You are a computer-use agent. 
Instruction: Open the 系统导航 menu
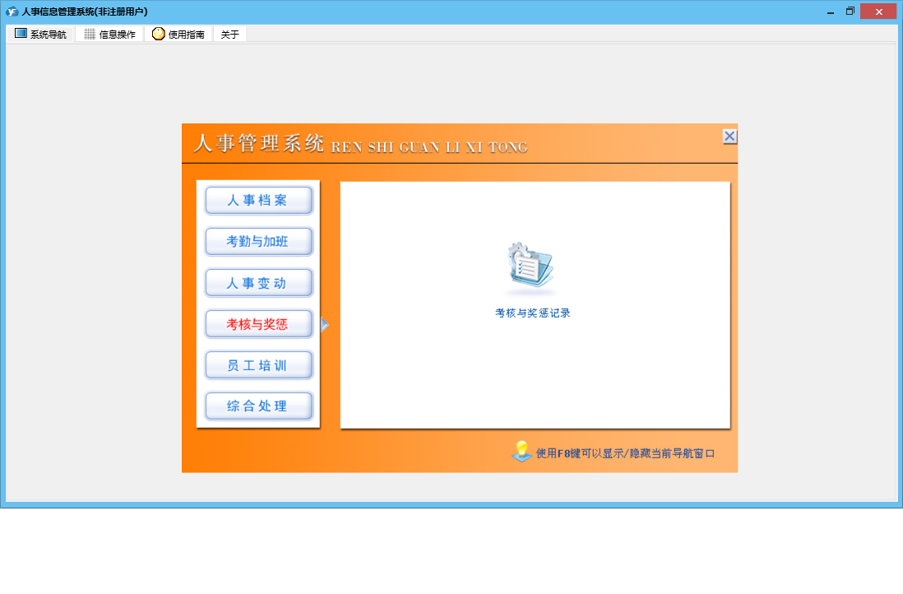point(41,34)
